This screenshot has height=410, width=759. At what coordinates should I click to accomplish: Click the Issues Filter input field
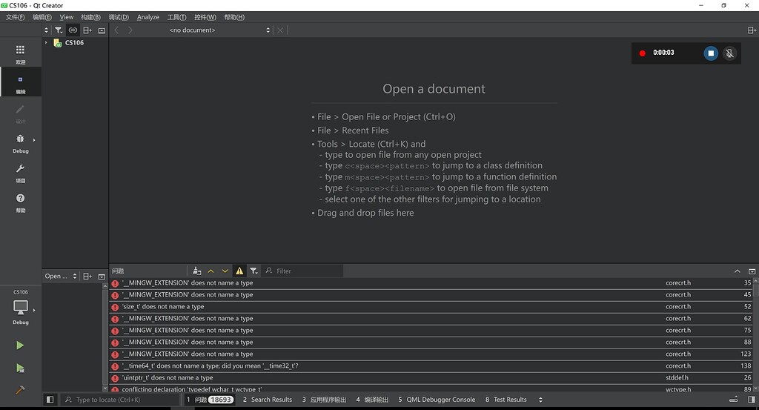[x=302, y=271]
